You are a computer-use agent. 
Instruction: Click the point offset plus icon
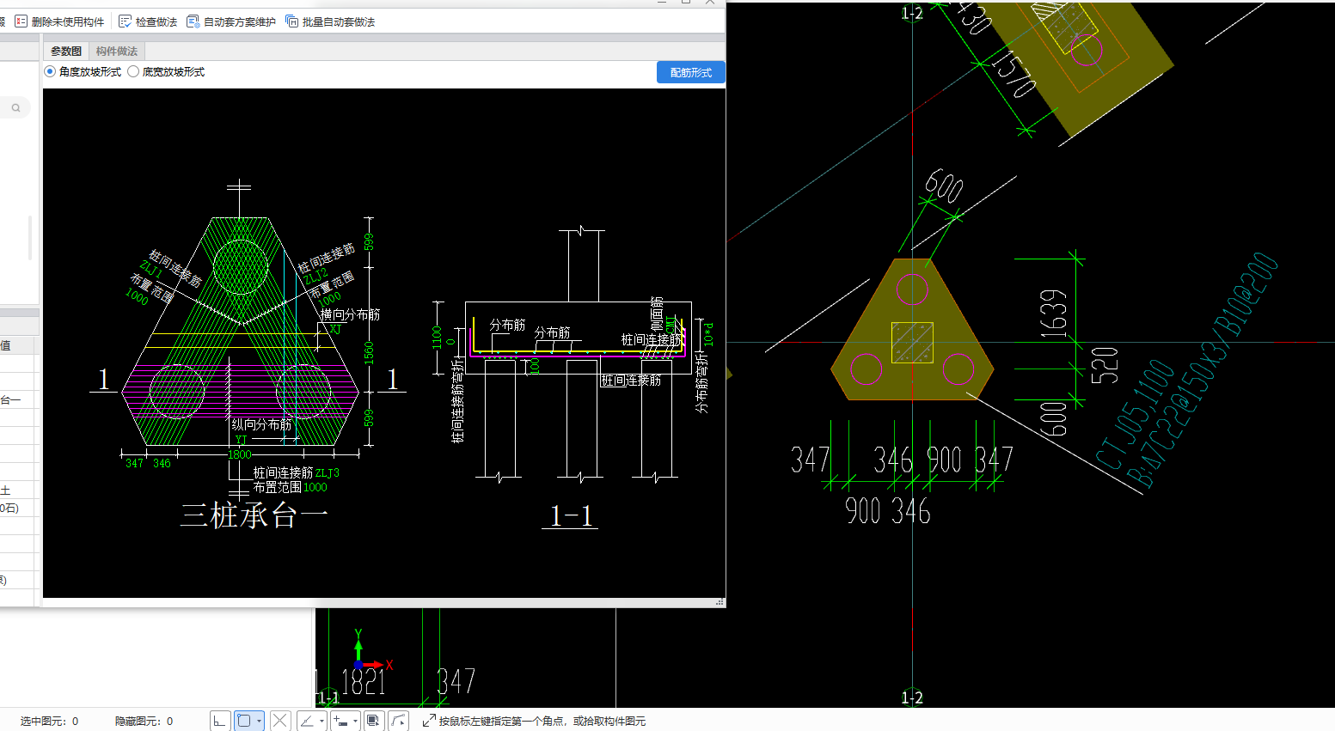click(340, 721)
